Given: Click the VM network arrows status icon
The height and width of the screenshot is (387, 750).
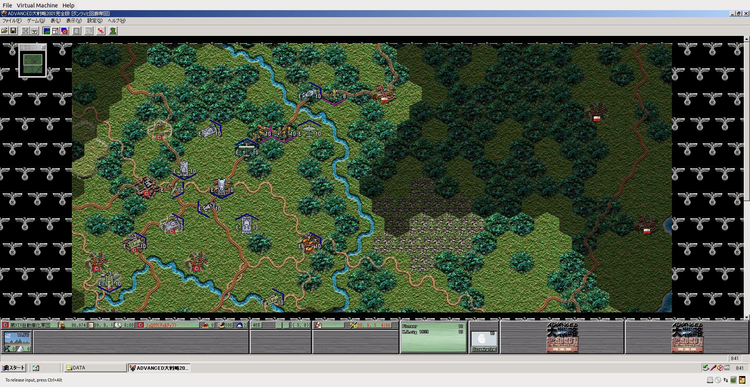Looking at the screenshot, I should coord(726,380).
